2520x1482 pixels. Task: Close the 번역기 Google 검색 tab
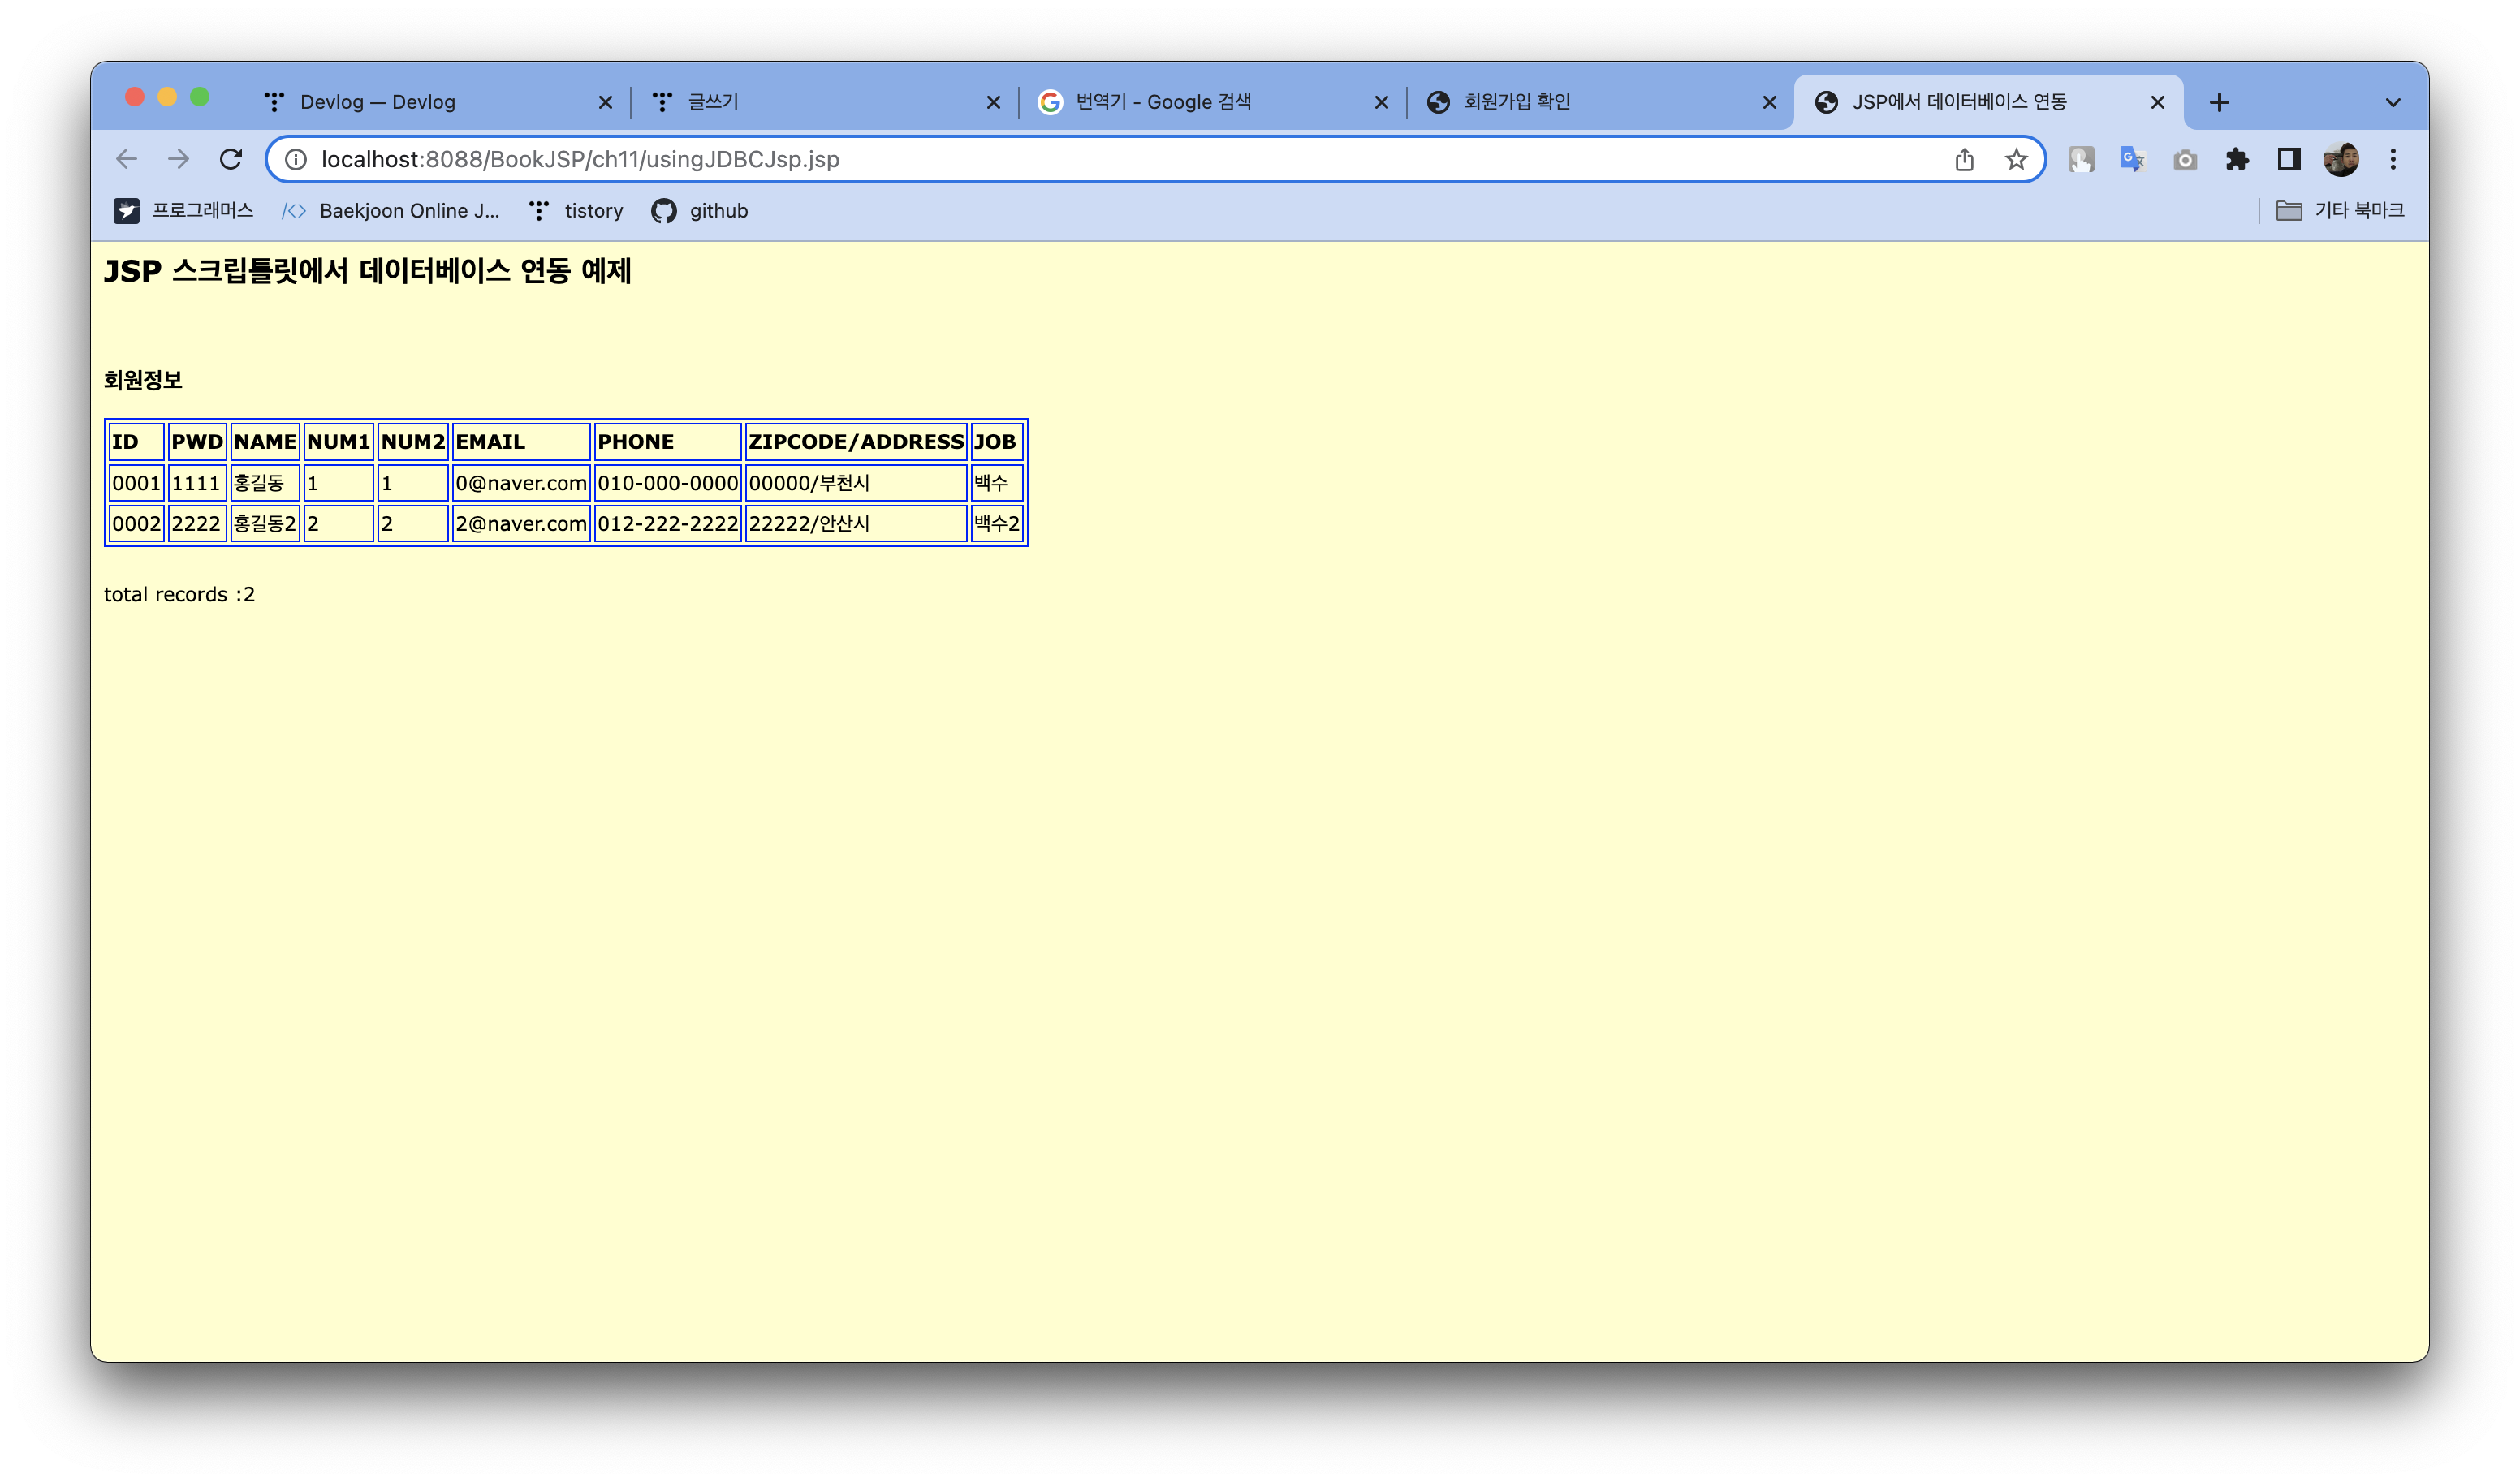click(1381, 102)
